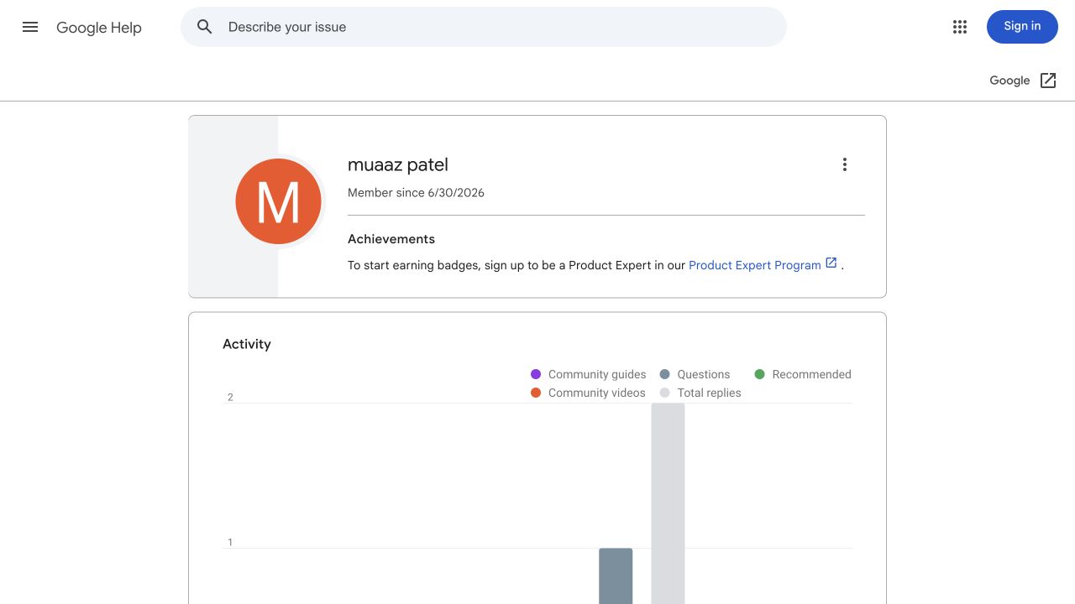
Task: Click the Community guides legend label
Action: [597, 374]
